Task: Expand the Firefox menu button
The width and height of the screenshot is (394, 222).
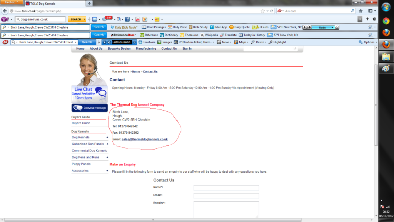Action: point(12,2)
